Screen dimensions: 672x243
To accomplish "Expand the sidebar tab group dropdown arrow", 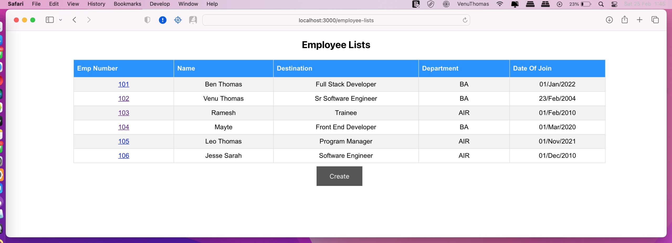I will (60, 20).
